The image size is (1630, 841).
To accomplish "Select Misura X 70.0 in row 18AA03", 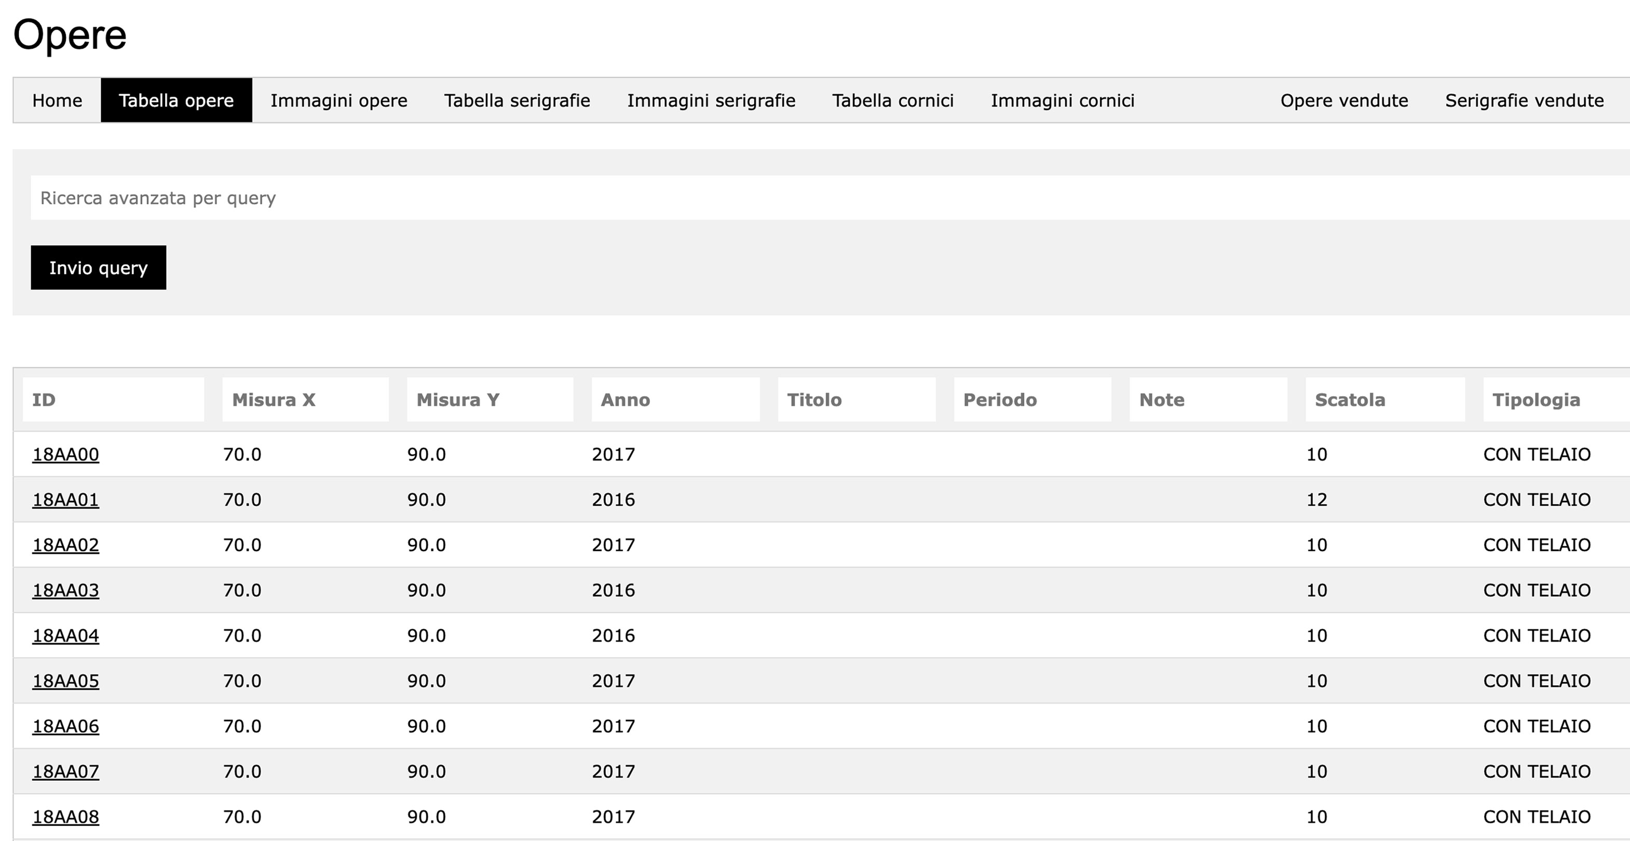I will [242, 590].
